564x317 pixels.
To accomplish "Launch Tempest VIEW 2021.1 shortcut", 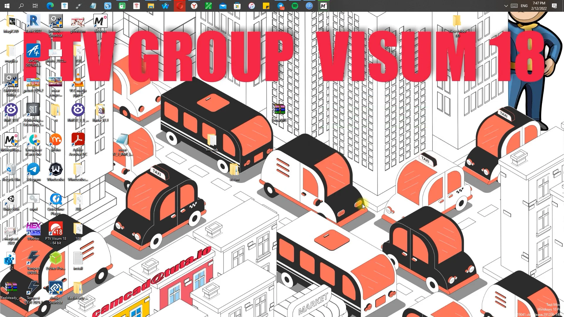I will pyautogui.click(x=33, y=293).
